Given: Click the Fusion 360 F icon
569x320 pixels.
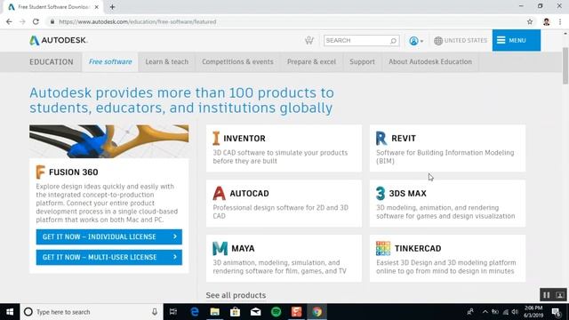Looking at the screenshot, I should tap(40, 172).
